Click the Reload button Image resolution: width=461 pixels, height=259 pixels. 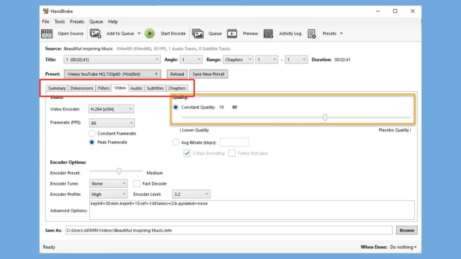click(177, 74)
